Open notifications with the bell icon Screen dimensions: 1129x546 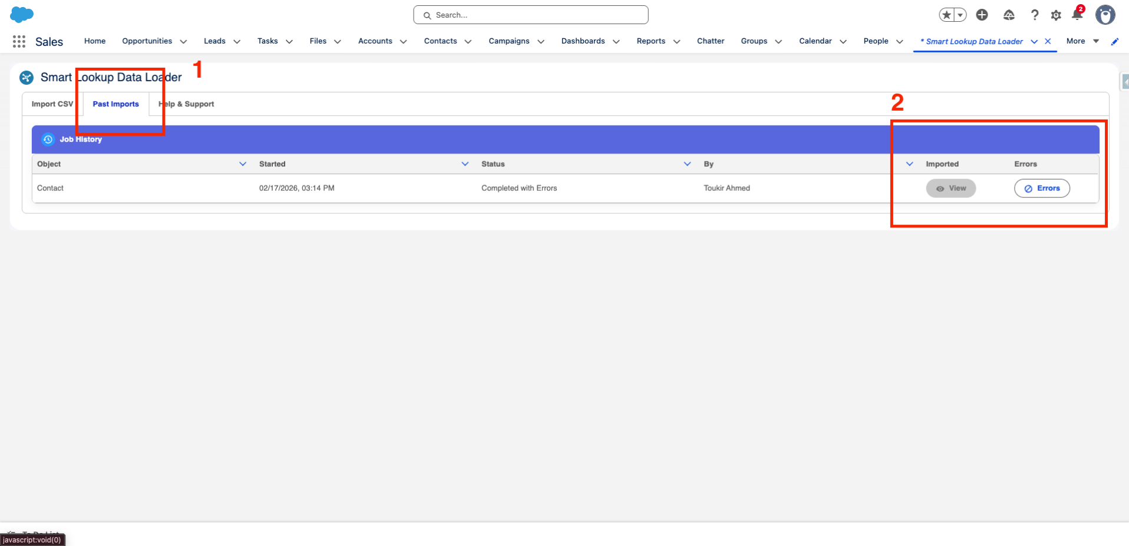click(1077, 15)
